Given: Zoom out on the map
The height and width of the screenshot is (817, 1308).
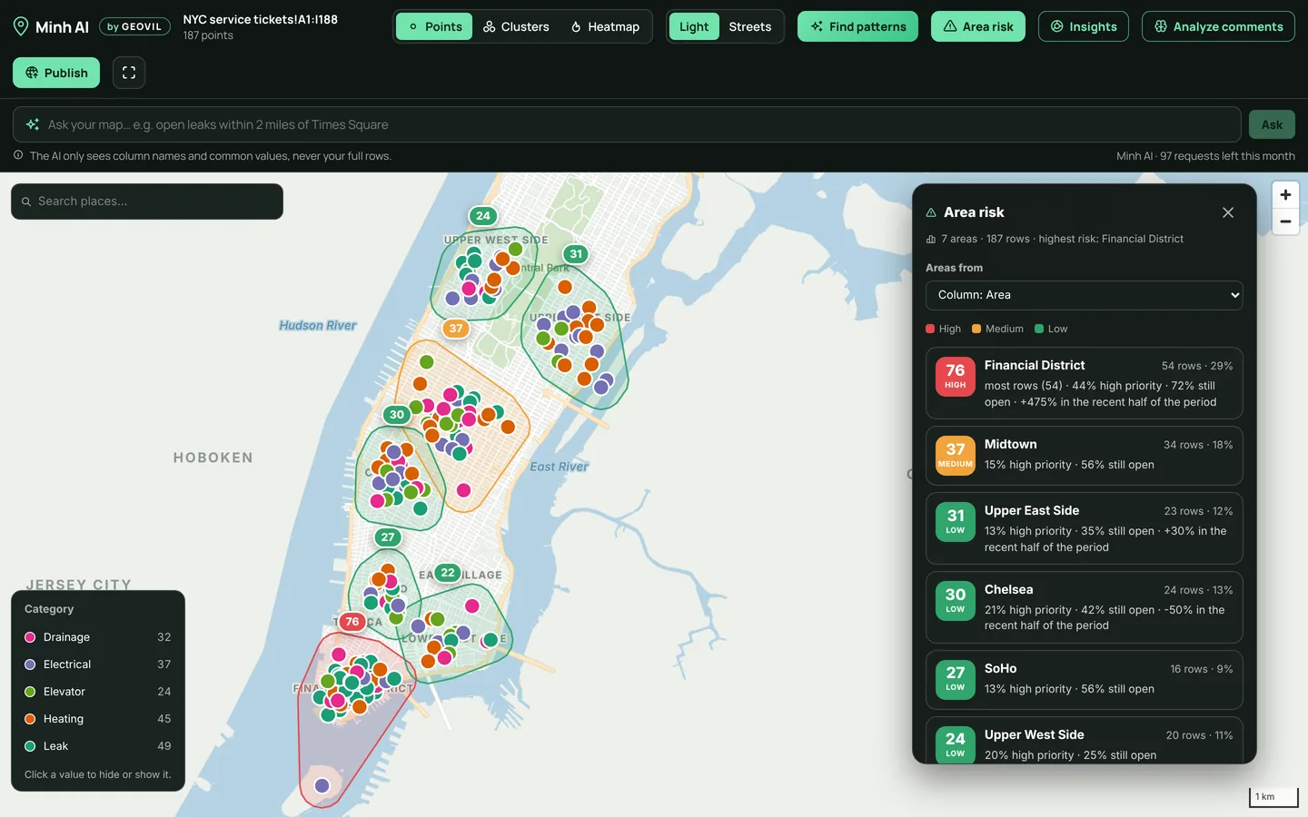Looking at the screenshot, I should click(x=1285, y=221).
